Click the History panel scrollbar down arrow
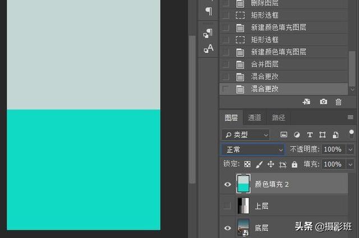Image resolution: width=359 pixels, height=238 pixels. tap(352, 89)
